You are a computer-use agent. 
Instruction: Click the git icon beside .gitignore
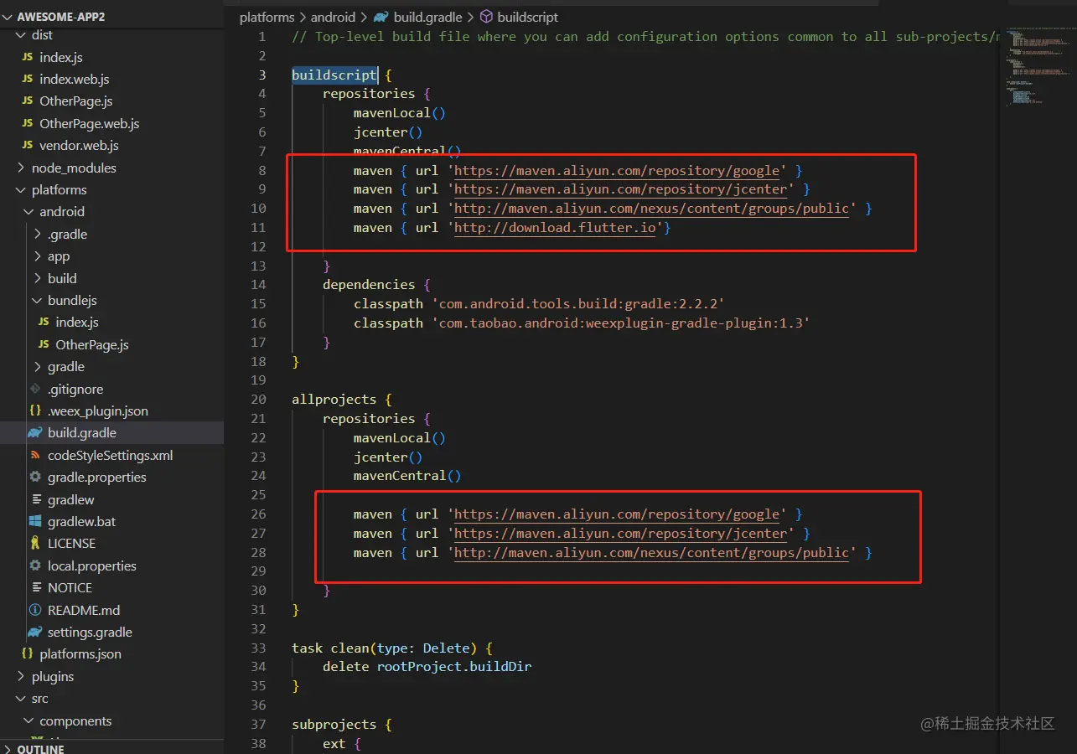coord(35,390)
